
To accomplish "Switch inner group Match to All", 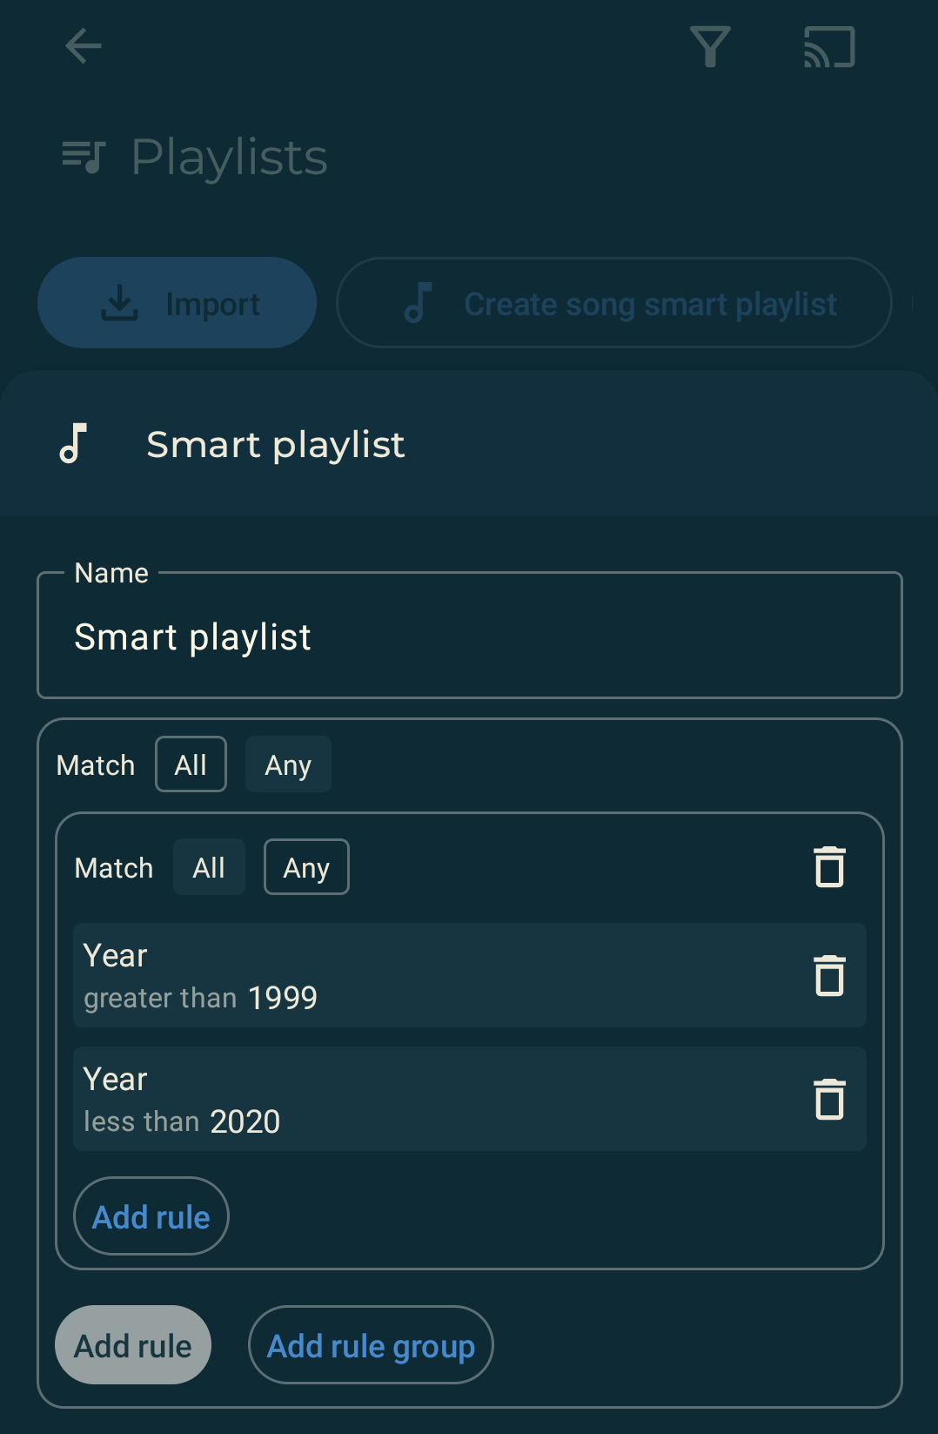I will pos(209,867).
